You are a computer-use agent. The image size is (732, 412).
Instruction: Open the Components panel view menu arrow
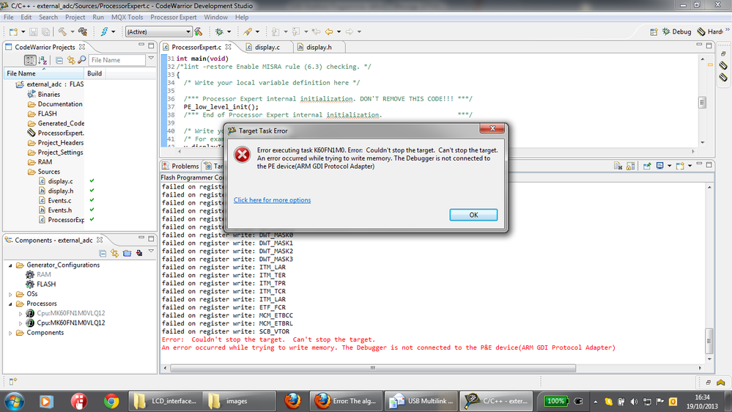tap(151, 251)
